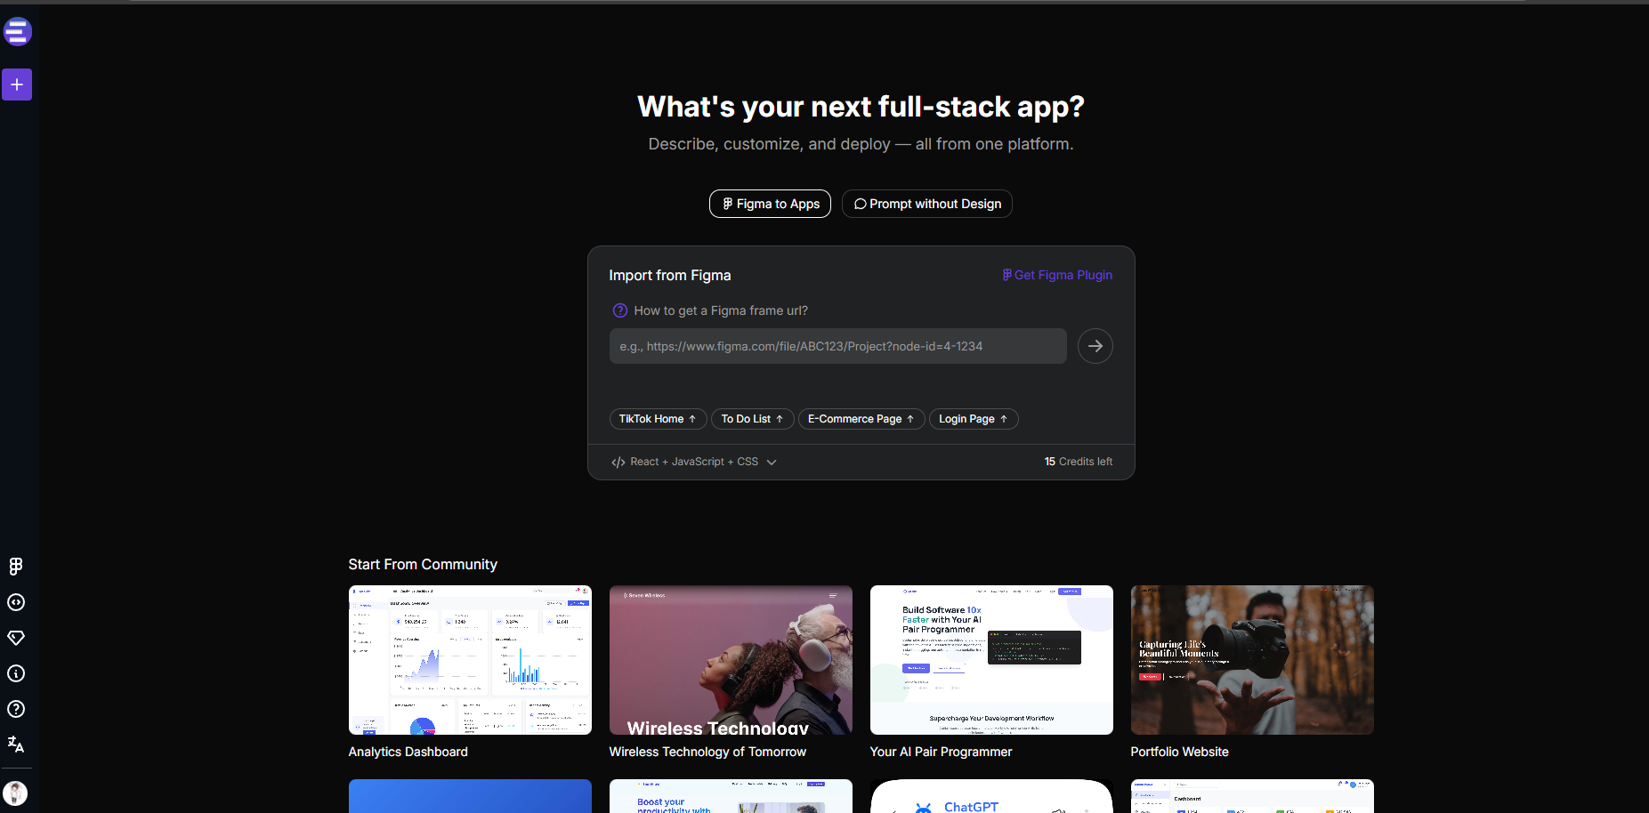This screenshot has width=1649, height=813.
Task: Click Analytics Dashboard title text
Action: click(x=408, y=752)
